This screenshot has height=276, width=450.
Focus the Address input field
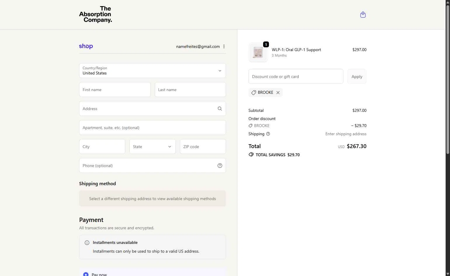152,109
